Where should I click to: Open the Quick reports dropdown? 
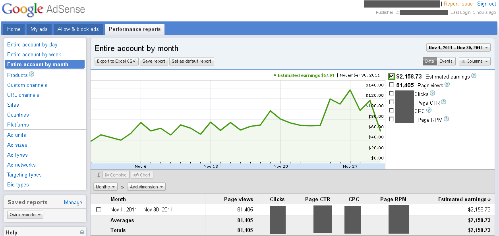pyautogui.click(x=25, y=215)
